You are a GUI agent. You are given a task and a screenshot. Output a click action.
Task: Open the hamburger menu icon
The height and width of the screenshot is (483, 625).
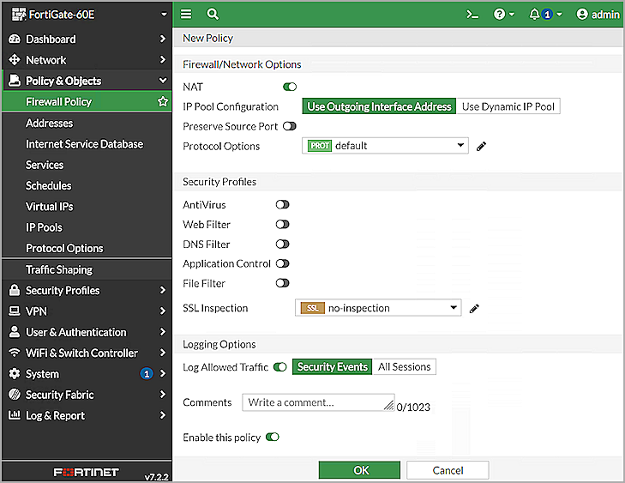tap(186, 15)
